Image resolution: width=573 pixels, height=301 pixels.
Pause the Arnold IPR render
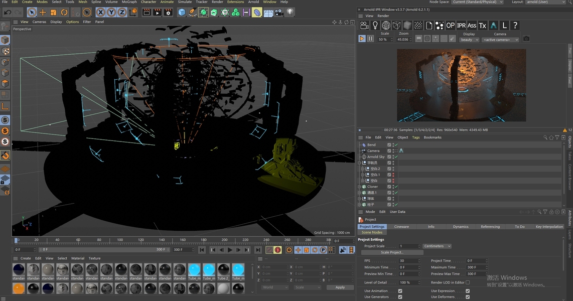[370, 38]
